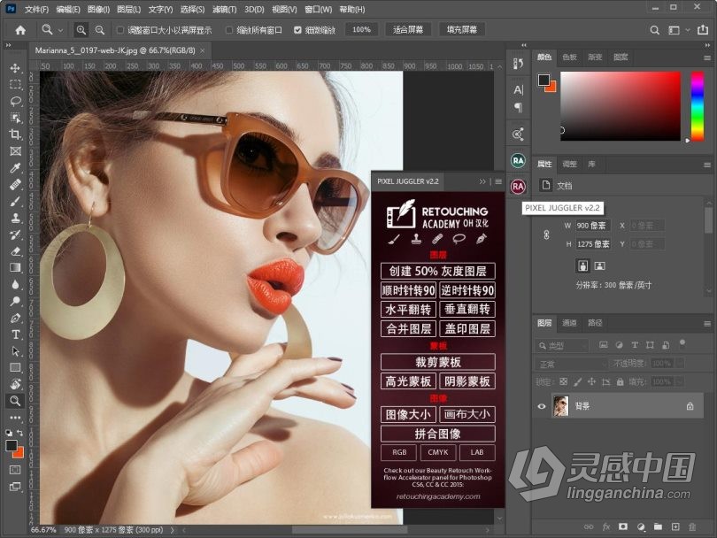Swap foreground and background colors
Viewport: 717px width, 538px height.
(x=20, y=432)
